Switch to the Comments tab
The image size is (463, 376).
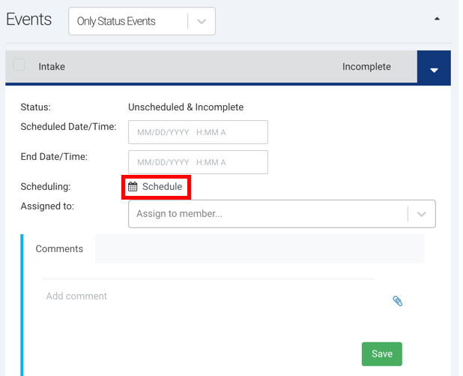click(x=59, y=248)
